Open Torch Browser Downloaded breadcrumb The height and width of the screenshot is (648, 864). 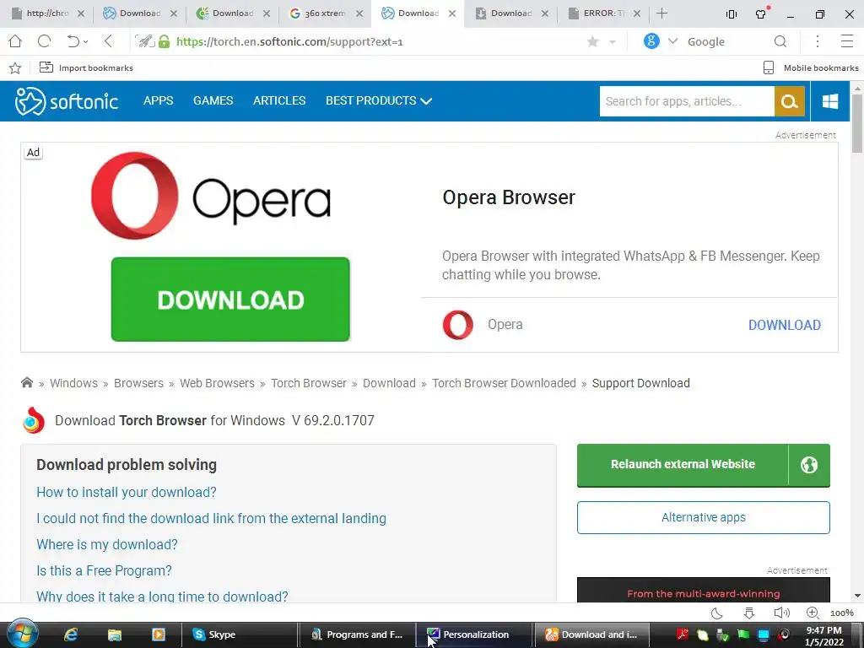point(504,383)
